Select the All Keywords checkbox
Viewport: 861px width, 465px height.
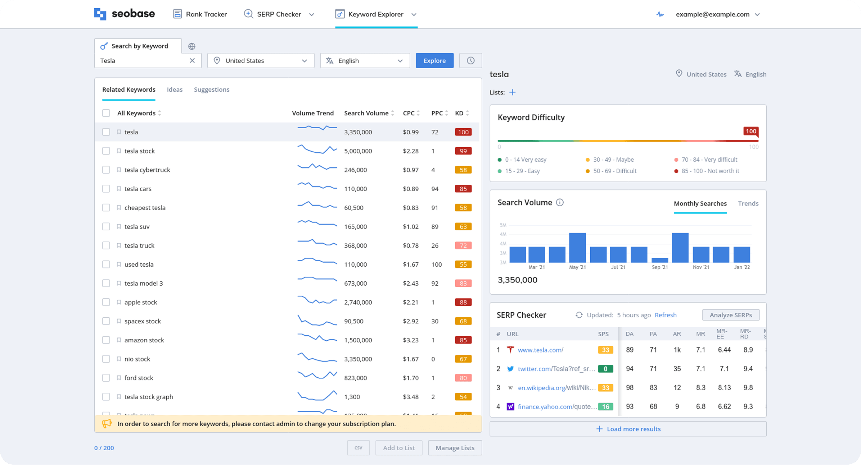pos(106,113)
